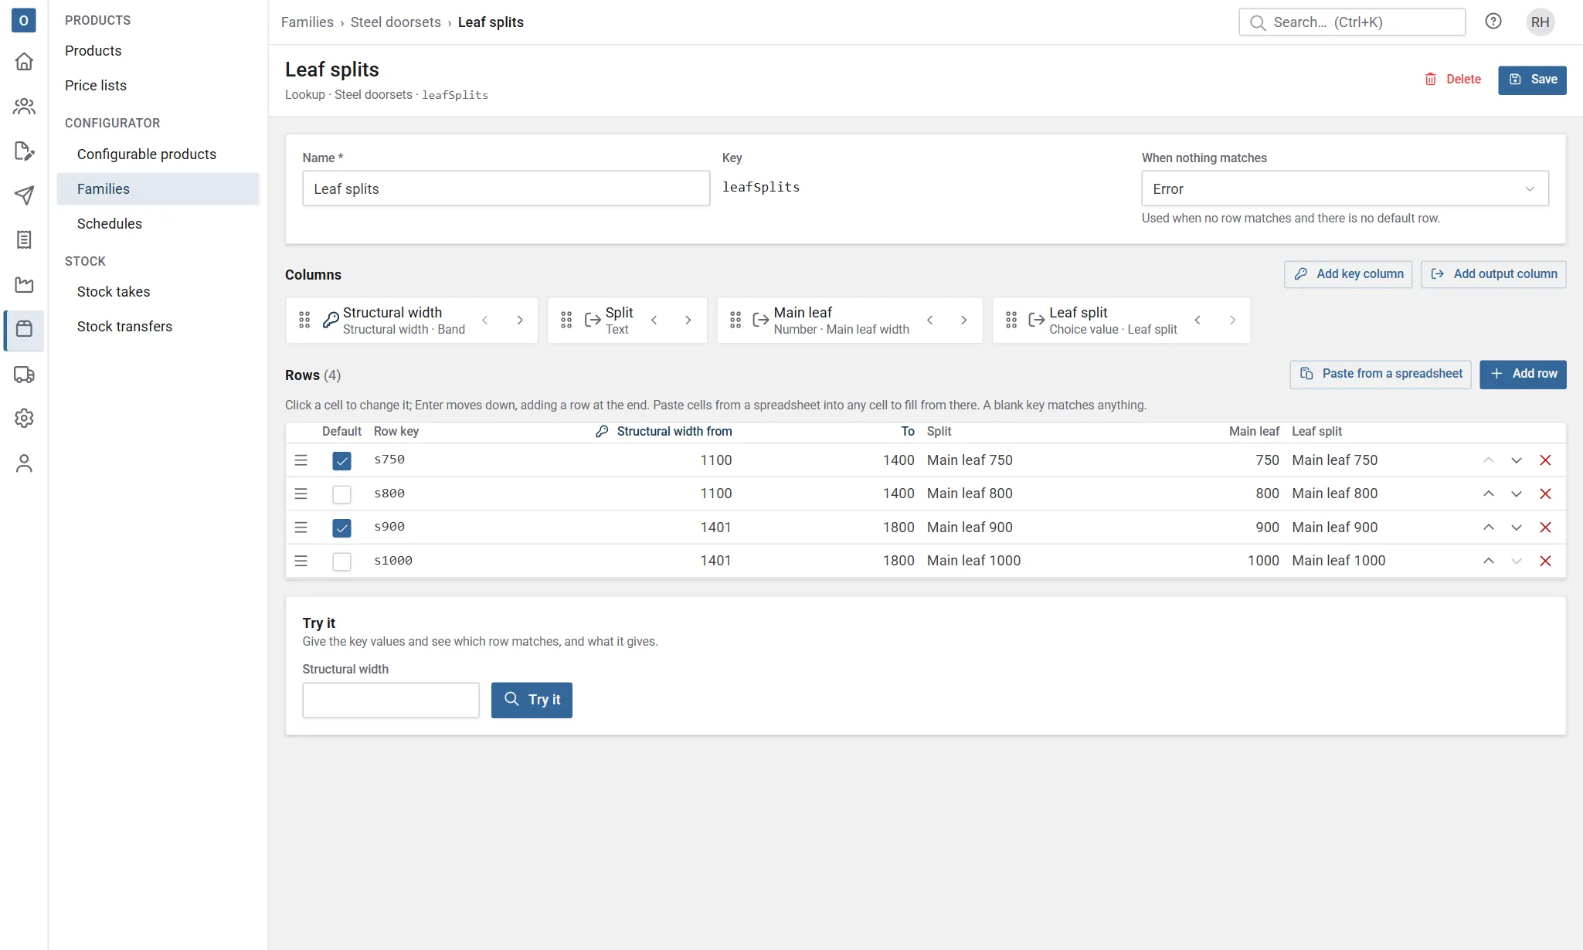Click row handle for s750 row
The image size is (1583, 950).
pos(301,460)
